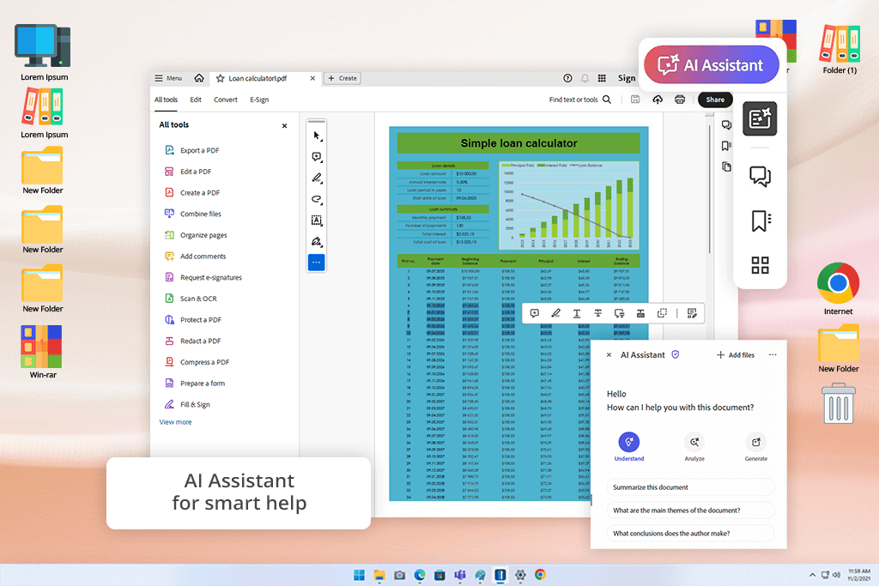Click the View more link in All tools
Screen dimensions: 879x586
[x=175, y=422]
